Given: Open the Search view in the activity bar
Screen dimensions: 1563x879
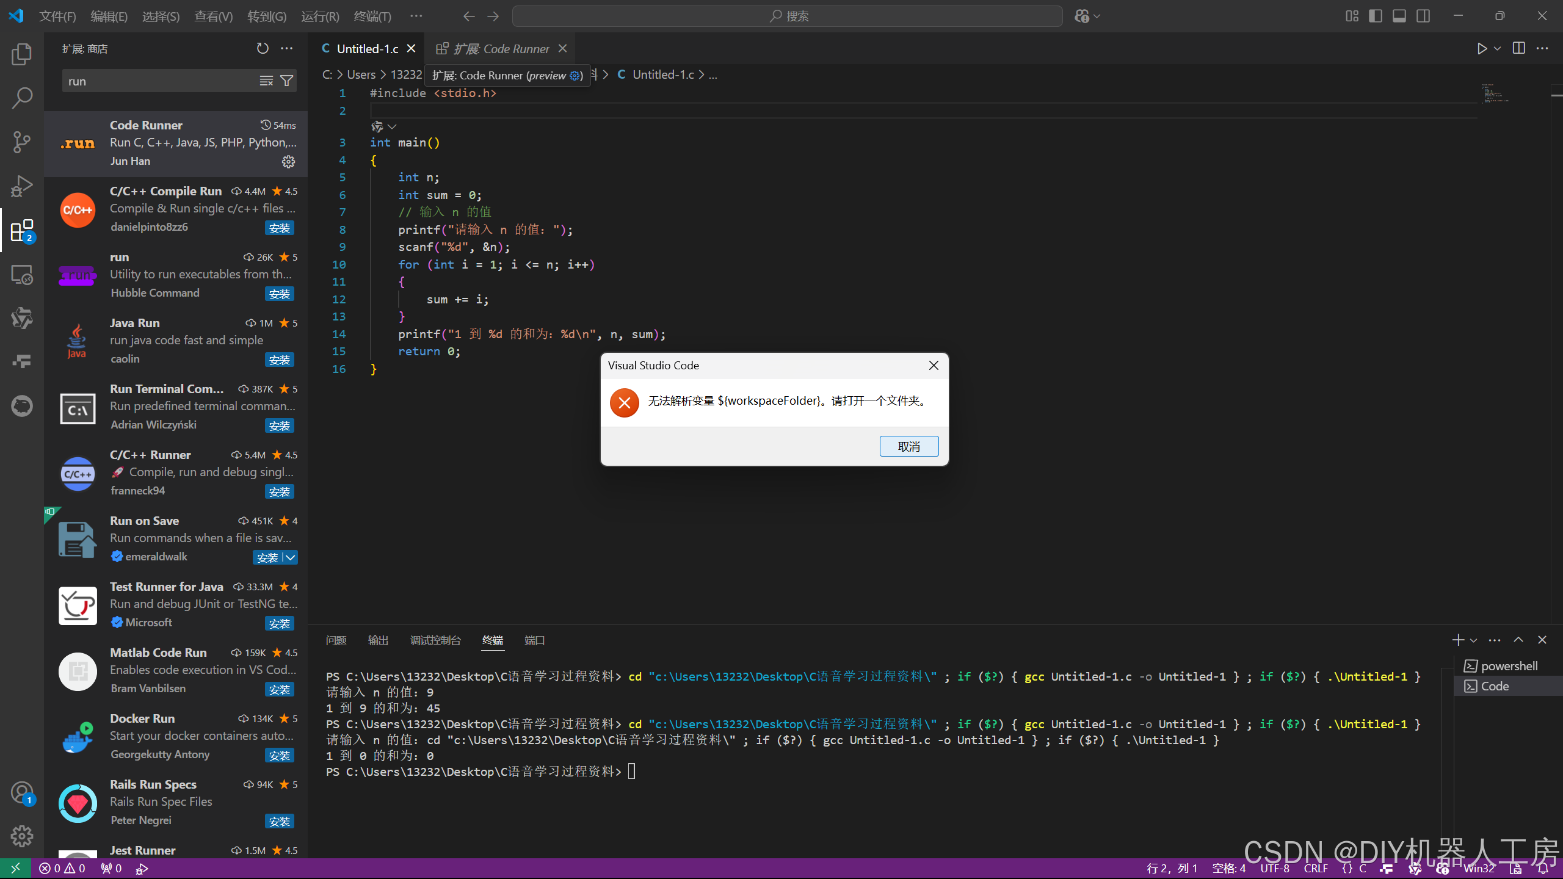Looking at the screenshot, I should [21, 97].
